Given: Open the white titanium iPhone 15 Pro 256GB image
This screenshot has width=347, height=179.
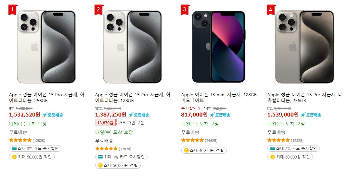Looking at the screenshot, I should click(x=46, y=47).
